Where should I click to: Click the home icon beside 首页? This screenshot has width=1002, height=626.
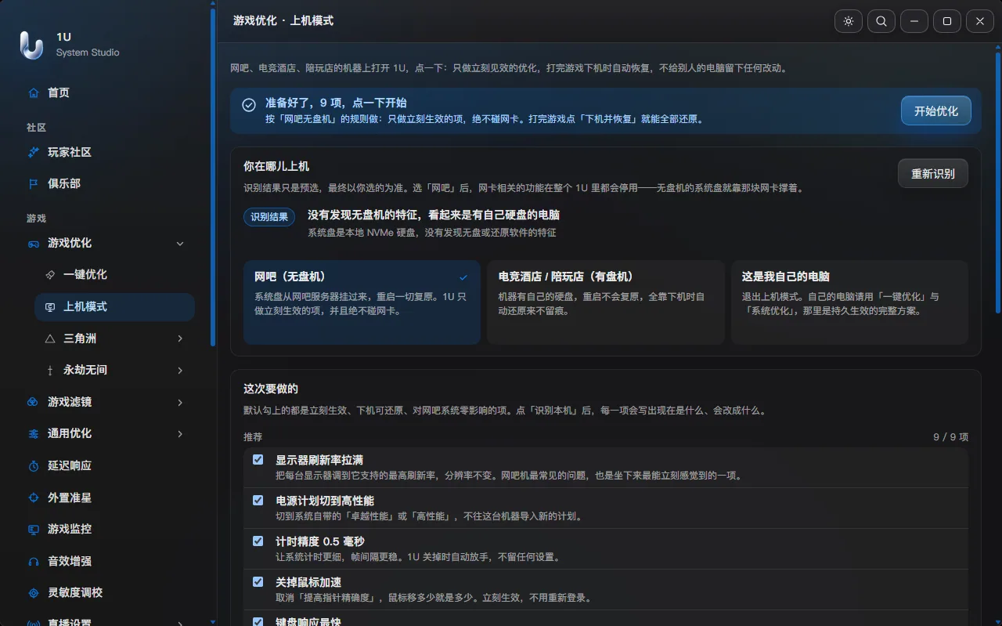click(x=34, y=92)
